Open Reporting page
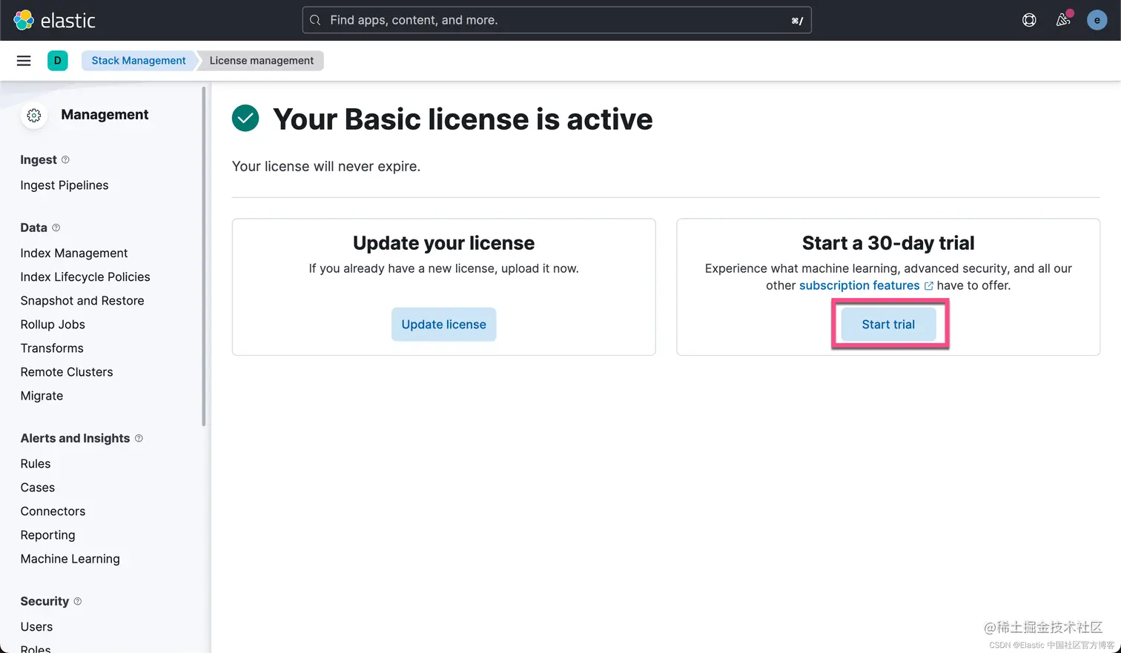The height and width of the screenshot is (653, 1121). click(48, 535)
